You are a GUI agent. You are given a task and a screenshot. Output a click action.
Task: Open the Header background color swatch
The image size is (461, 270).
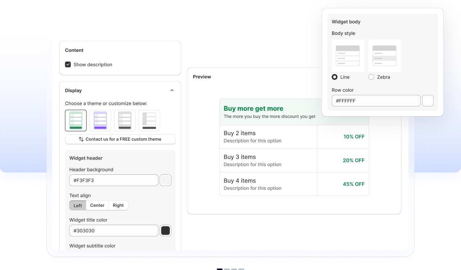click(165, 180)
